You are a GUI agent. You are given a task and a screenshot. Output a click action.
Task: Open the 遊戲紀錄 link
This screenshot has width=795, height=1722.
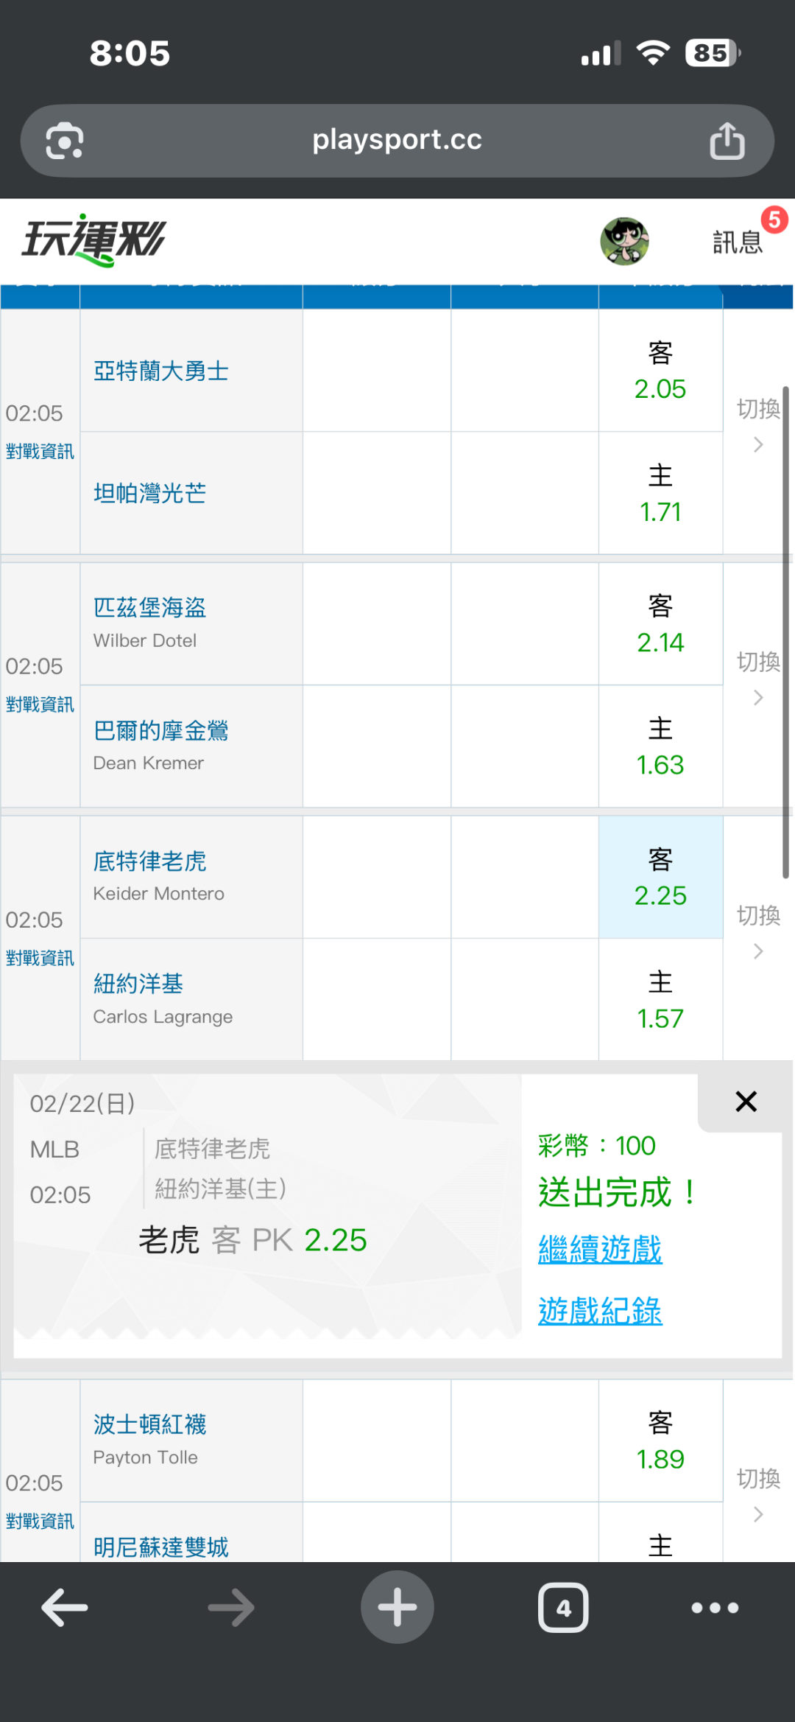pos(600,1312)
